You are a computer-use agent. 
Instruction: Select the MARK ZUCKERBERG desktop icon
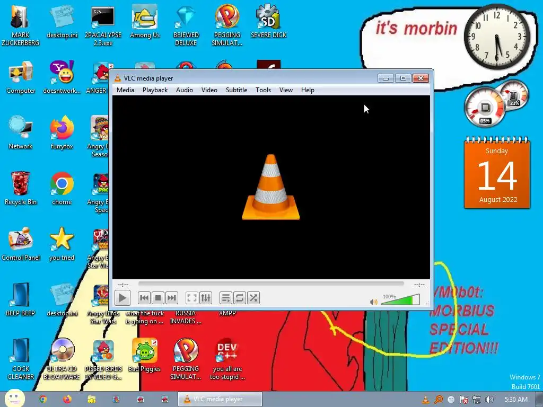point(20,25)
